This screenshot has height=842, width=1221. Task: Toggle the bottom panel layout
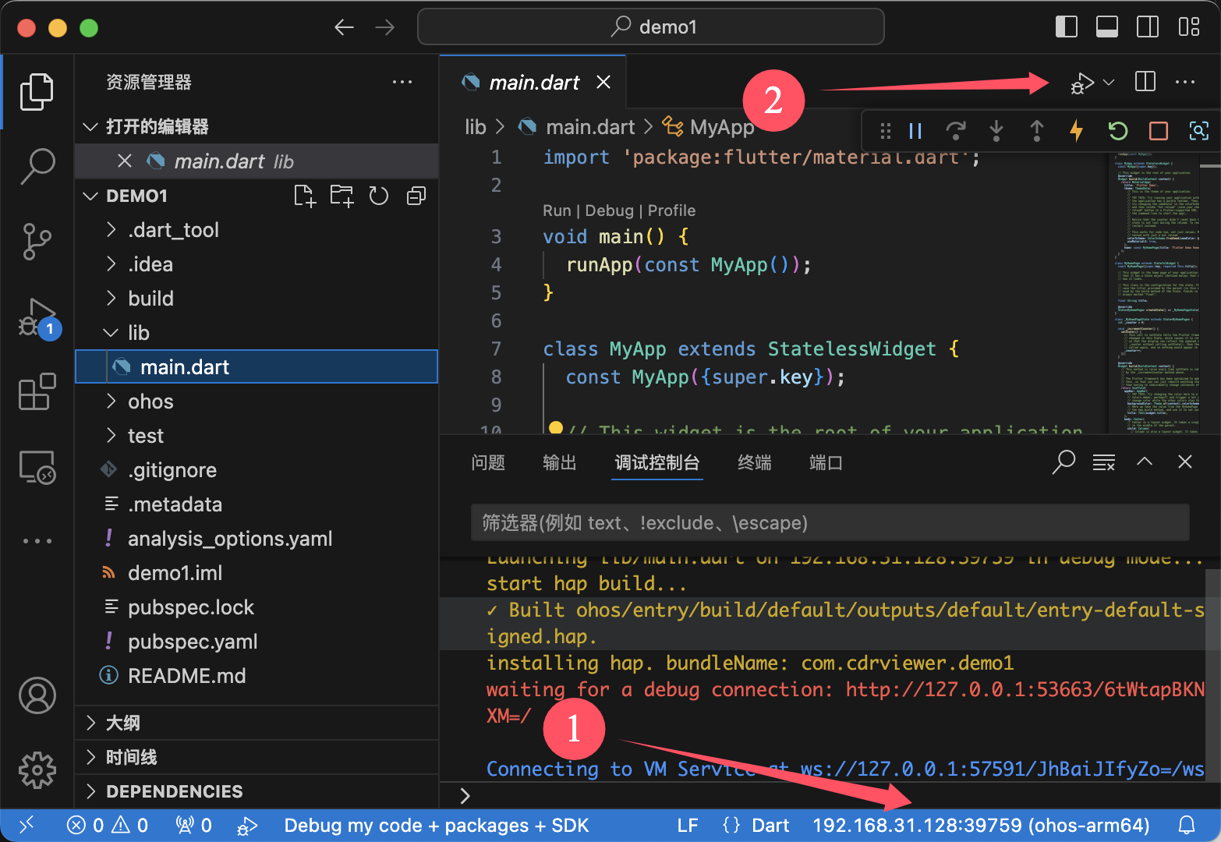(x=1106, y=27)
